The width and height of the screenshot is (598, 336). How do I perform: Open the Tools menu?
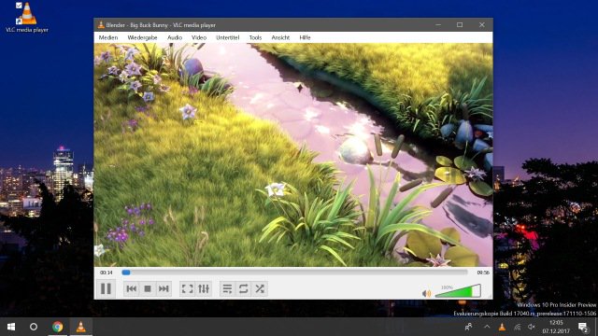pos(255,37)
